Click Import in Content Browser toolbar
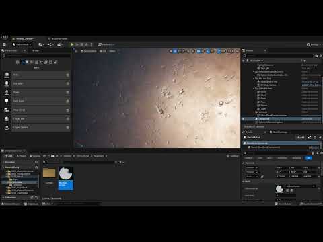Viewport: 323px width, 242px height. tap(22, 156)
